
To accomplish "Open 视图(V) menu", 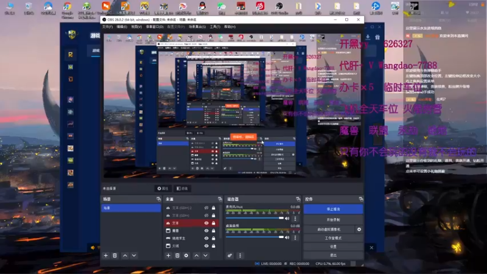I will point(136,27).
